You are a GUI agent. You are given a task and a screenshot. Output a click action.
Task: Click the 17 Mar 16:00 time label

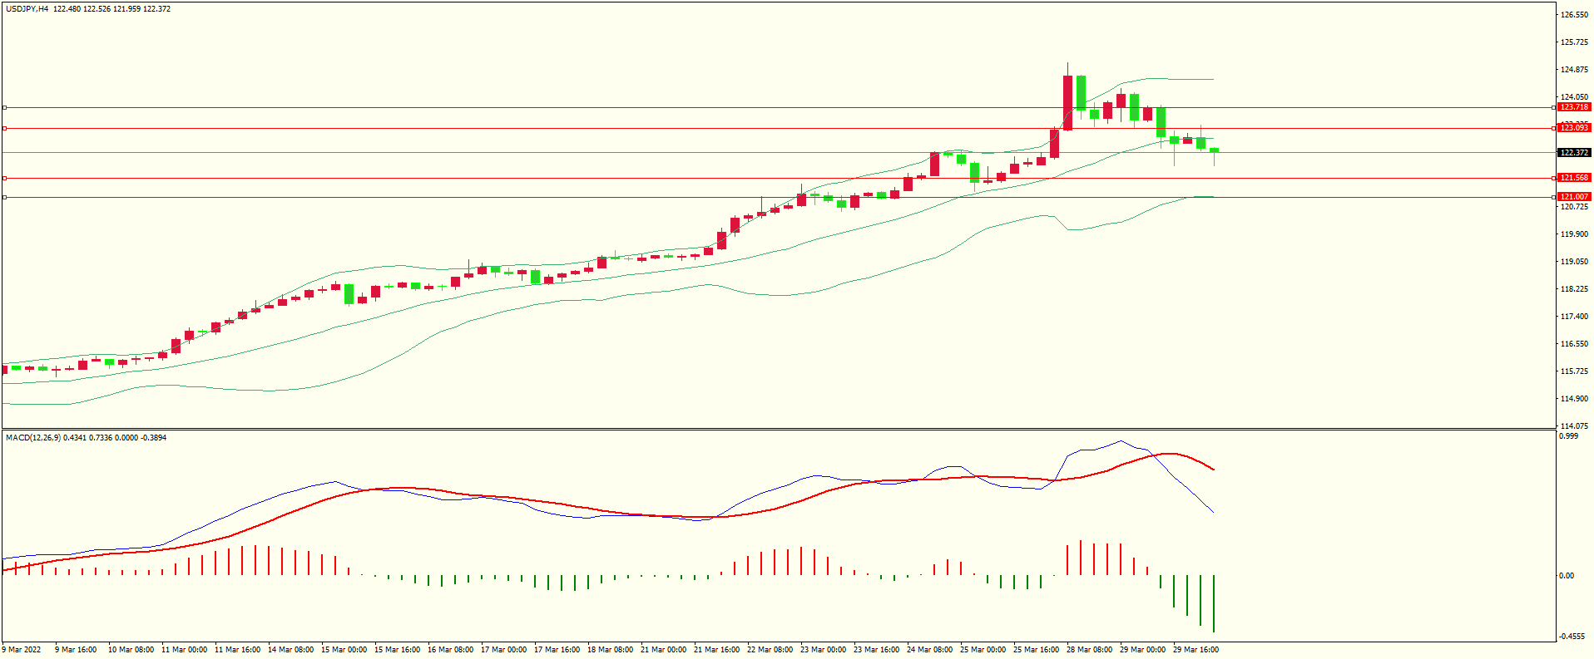(557, 650)
